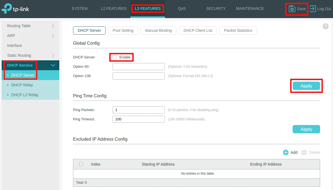
Task: Switch to the Packet Statistics tab
Action: pyautogui.click(x=238, y=30)
